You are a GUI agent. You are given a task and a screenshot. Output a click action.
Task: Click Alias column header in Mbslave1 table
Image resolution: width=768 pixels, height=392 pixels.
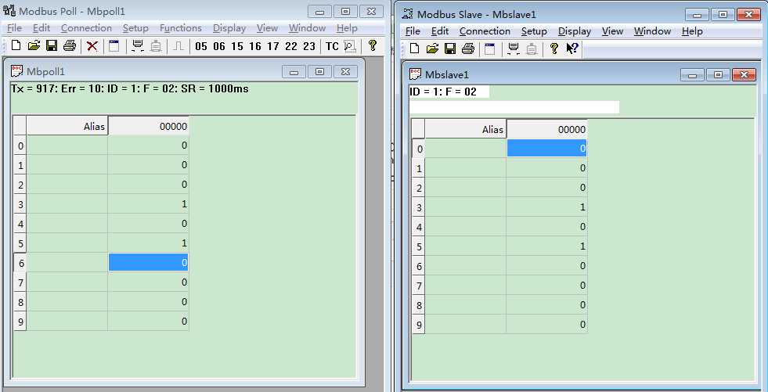[465, 129]
